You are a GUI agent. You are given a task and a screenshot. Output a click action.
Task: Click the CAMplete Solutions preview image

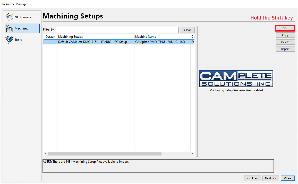point(236,79)
